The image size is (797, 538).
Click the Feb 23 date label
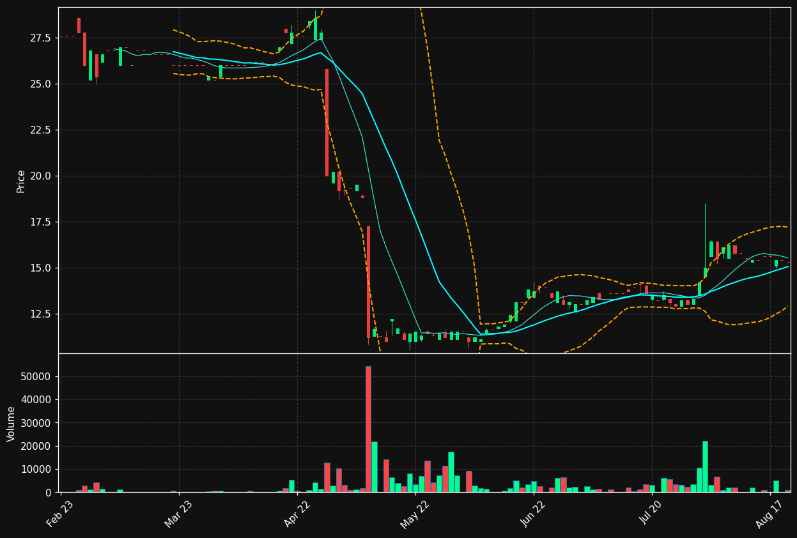(x=59, y=514)
